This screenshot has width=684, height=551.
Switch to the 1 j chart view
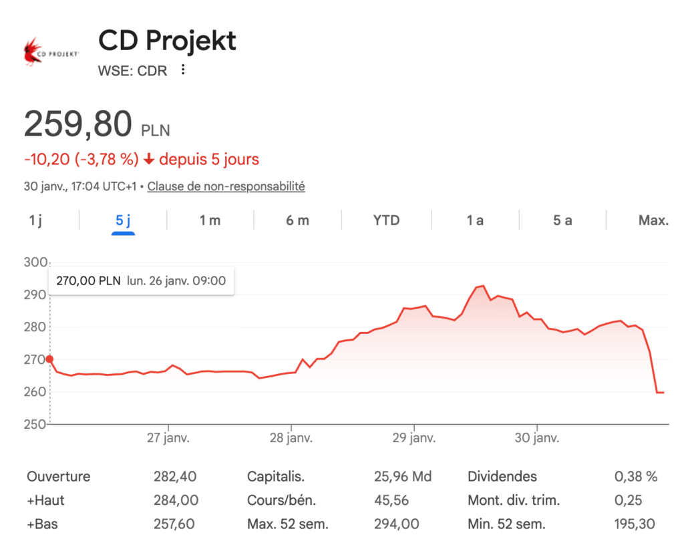tap(35, 220)
